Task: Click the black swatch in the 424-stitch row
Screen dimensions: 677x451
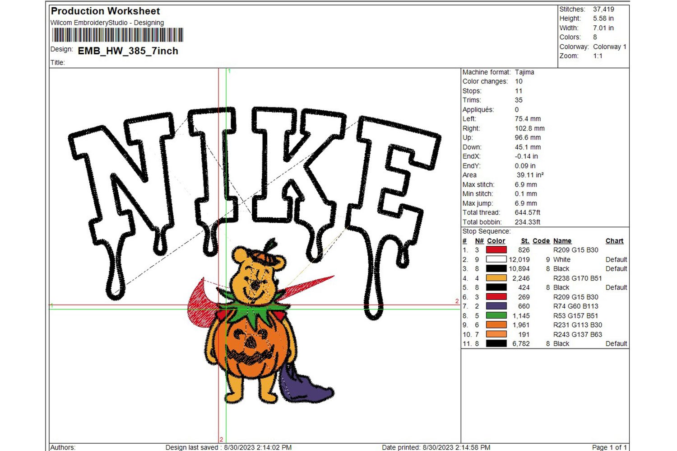Action: point(496,287)
